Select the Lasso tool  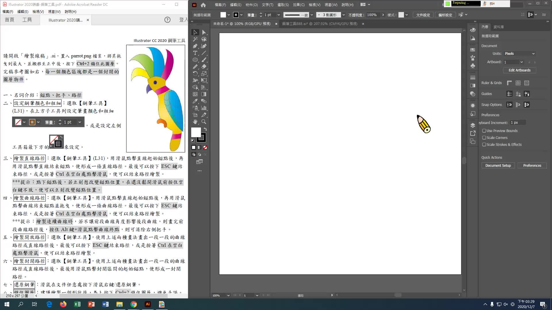[x=204, y=39]
